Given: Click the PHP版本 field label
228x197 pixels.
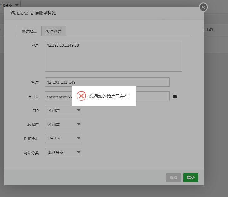Looking at the screenshot, I should pyautogui.click(x=31, y=139).
